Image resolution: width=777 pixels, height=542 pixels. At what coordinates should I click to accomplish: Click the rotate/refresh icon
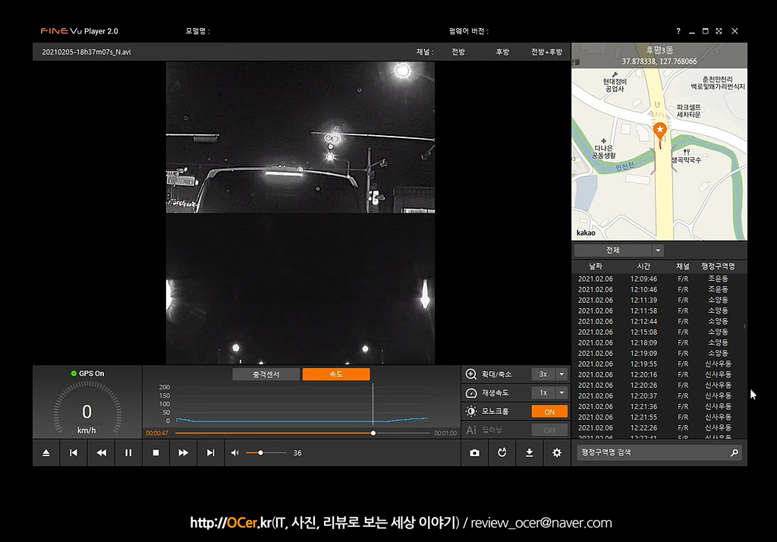point(502,452)
